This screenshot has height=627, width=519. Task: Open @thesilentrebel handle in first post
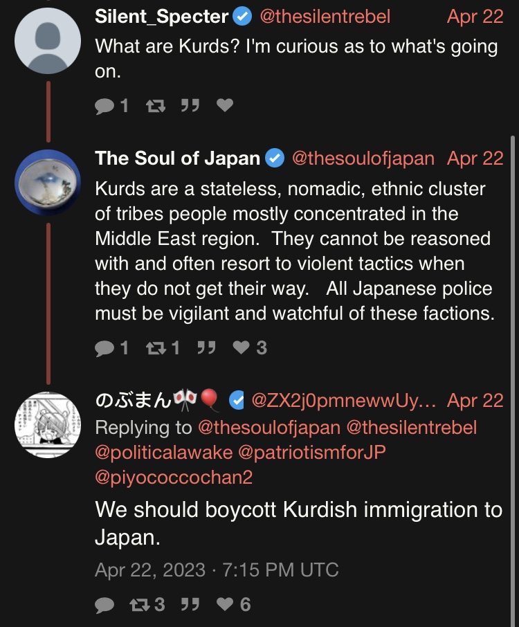[325, 17]
